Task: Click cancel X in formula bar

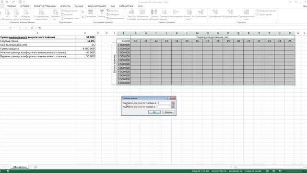Action: [20, 28]
